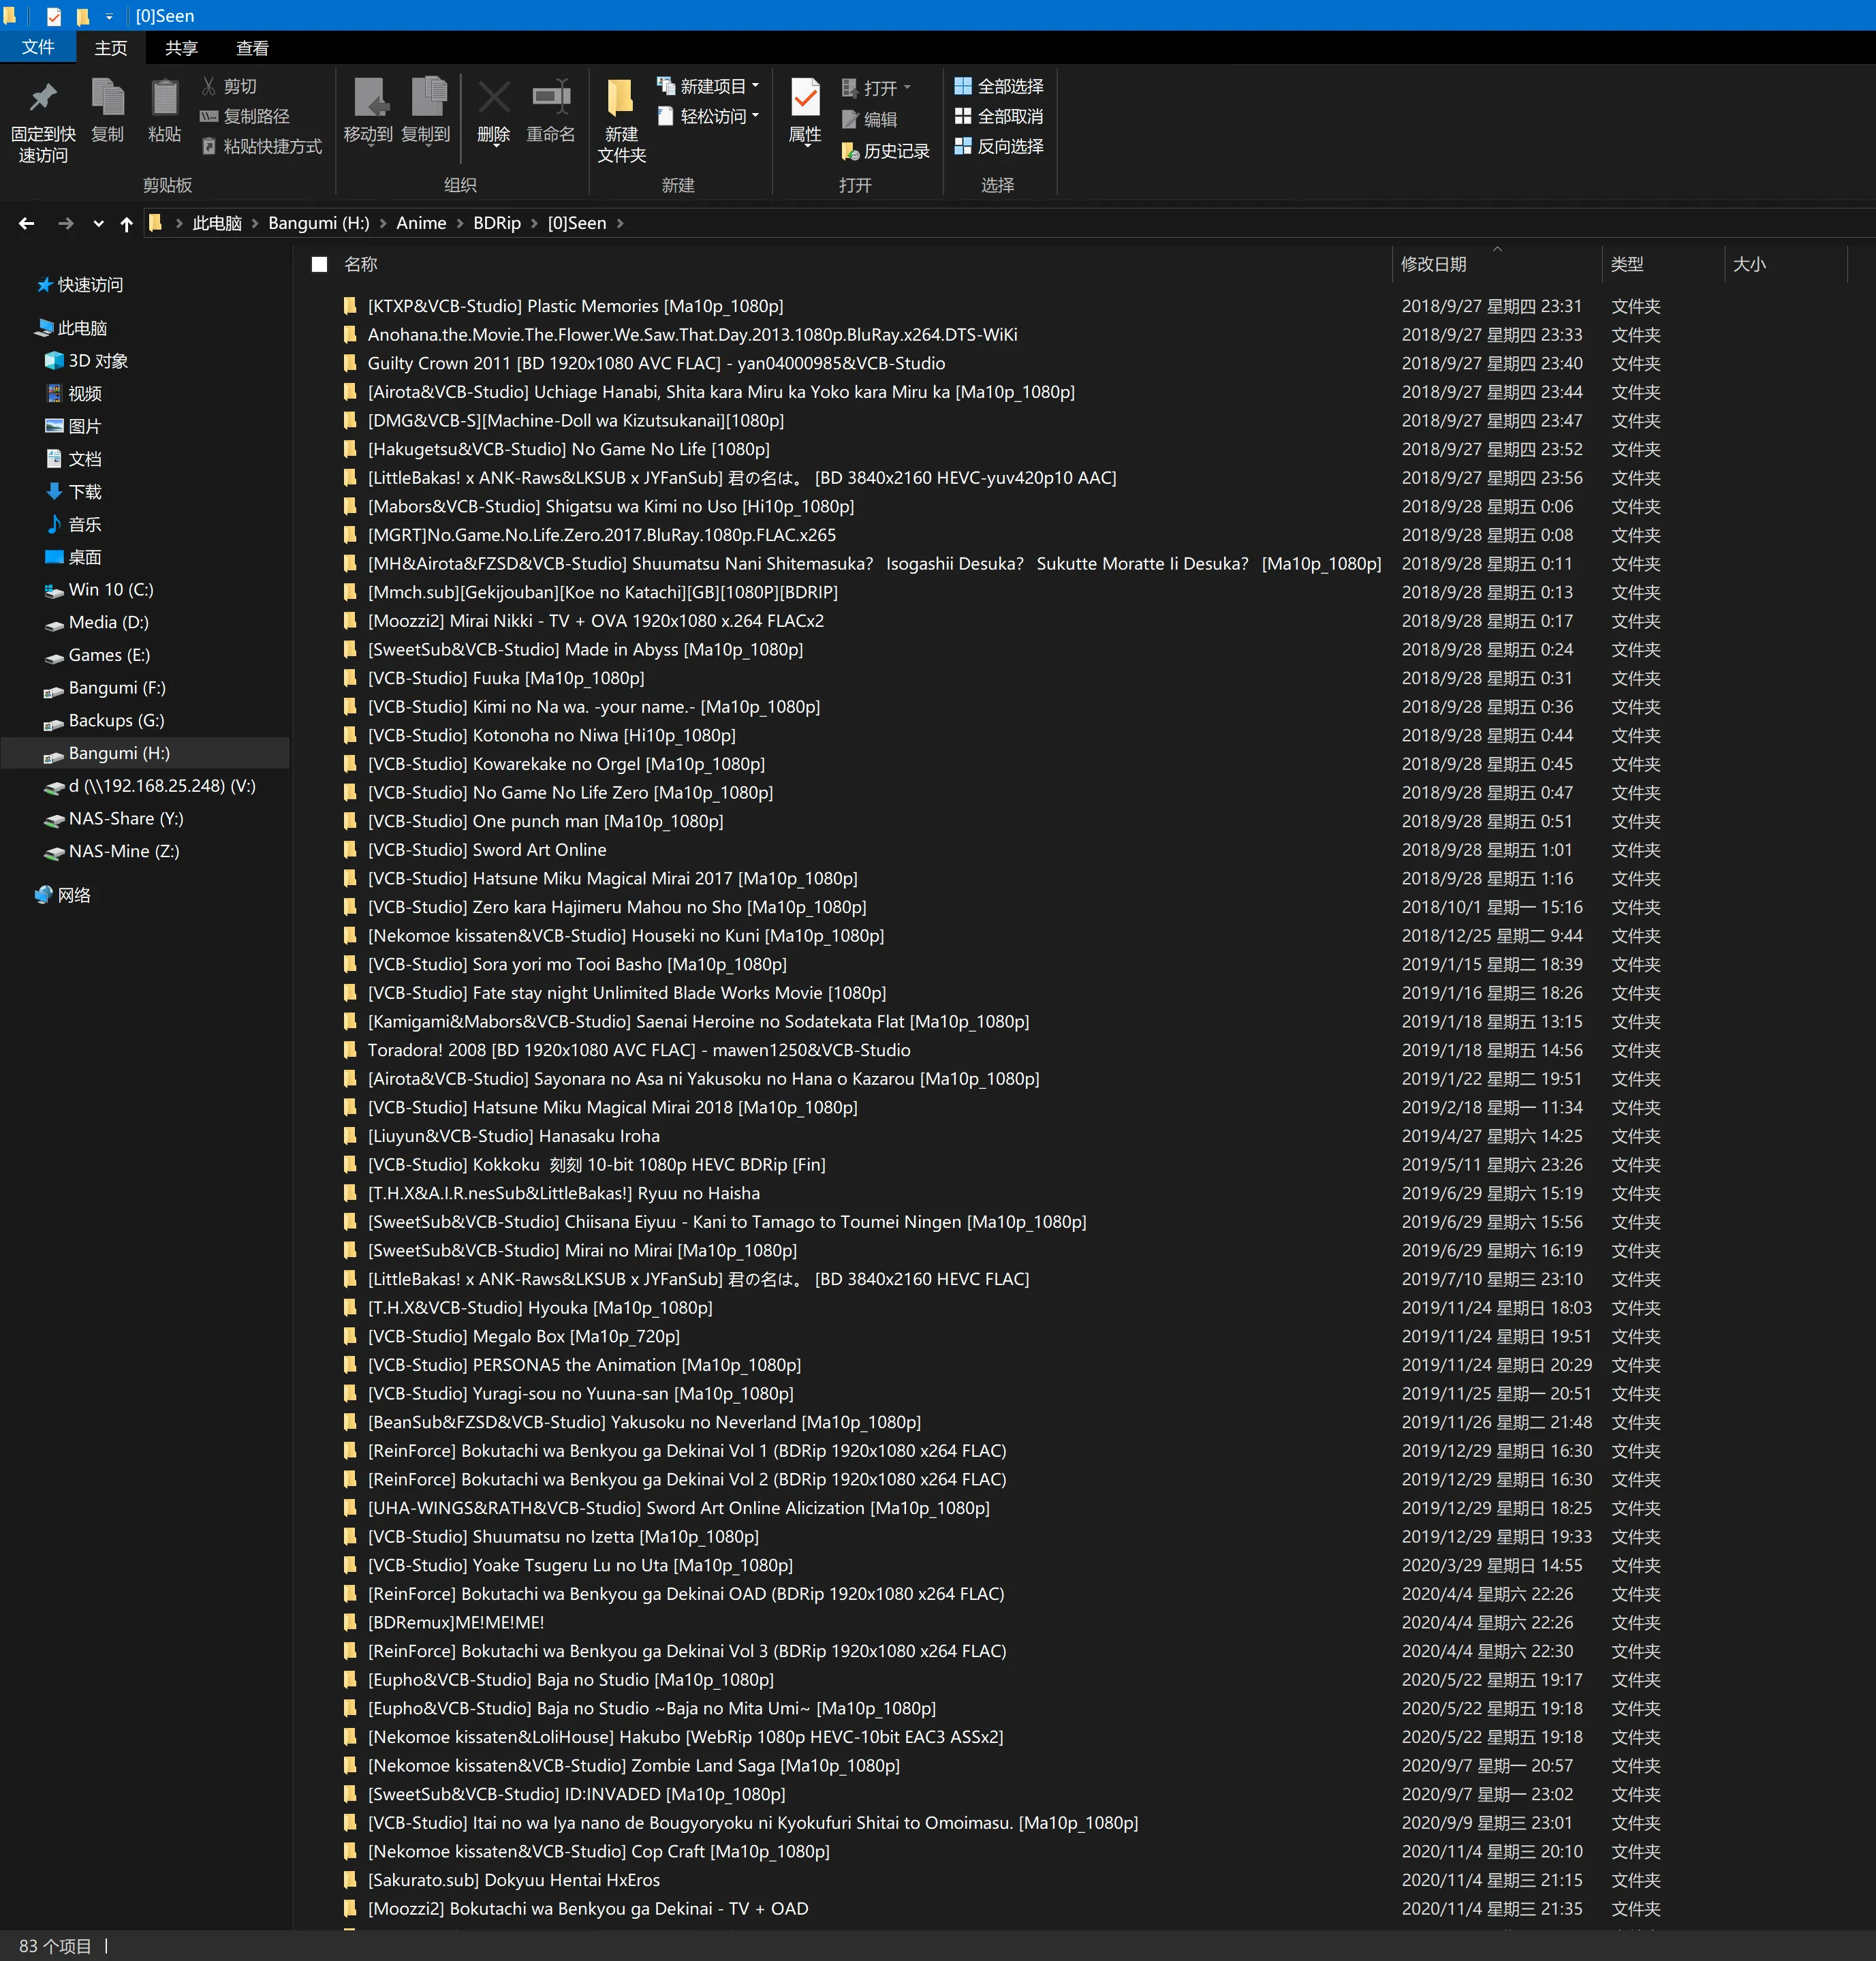Switch to the Share (共享) tab
The image size is (1876, 1961).
pos(181,48)
